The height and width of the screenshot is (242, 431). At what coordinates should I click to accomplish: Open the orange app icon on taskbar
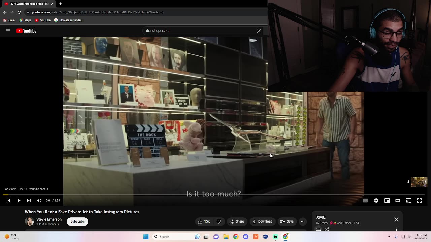click(256, 237)
